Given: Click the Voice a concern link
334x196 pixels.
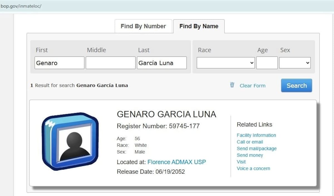Looking at the screenshot, I should click(253, 168).
